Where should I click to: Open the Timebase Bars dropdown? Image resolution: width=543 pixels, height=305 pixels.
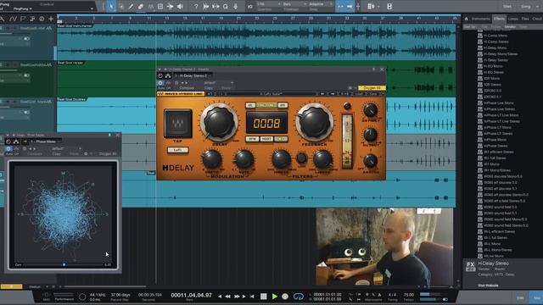pos(294,4)
